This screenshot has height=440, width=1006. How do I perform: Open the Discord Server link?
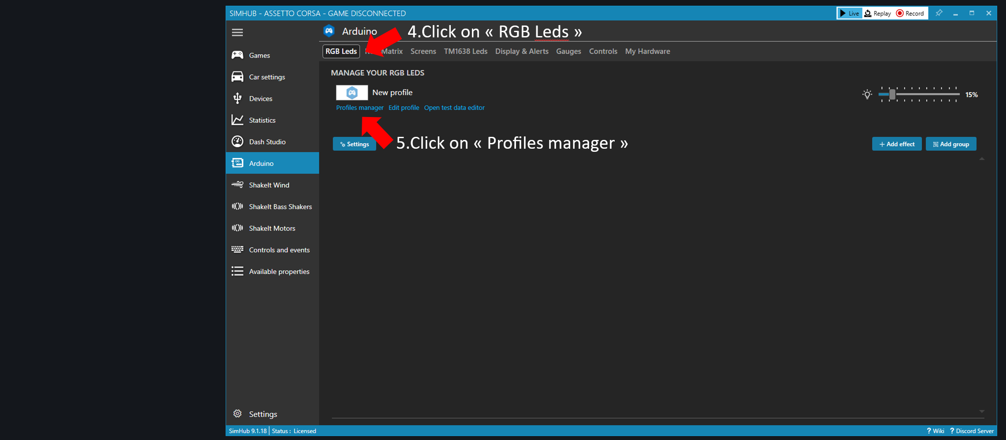(x=972, y=431)
